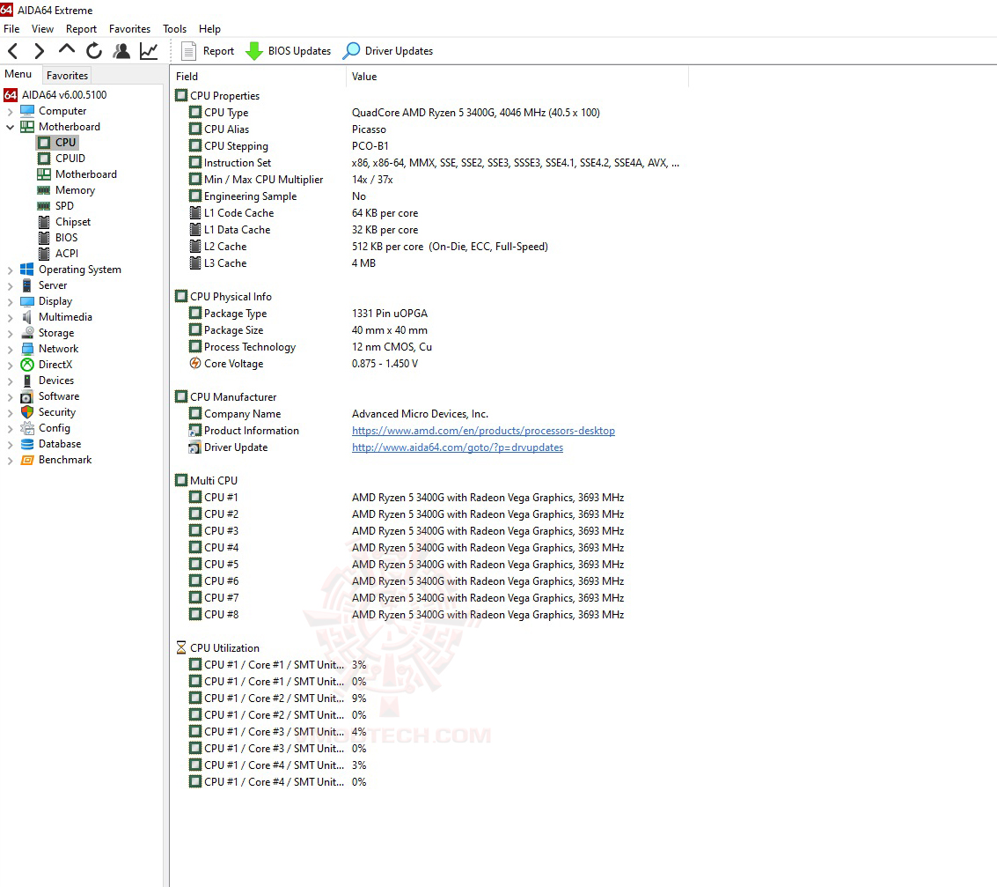The width and height of the screenshot is (997, 887).
Task: Select the CPU Utilization group header
Action: (x=217, y=647)
